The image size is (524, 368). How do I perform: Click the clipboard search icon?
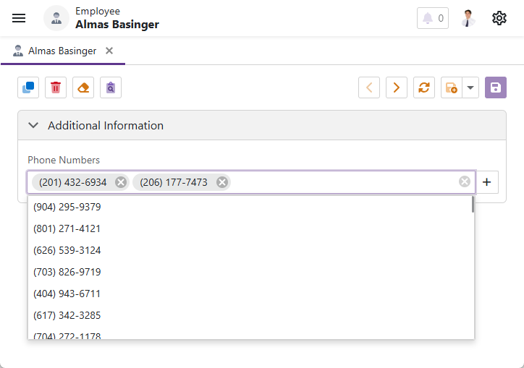(x=111, y=87)
